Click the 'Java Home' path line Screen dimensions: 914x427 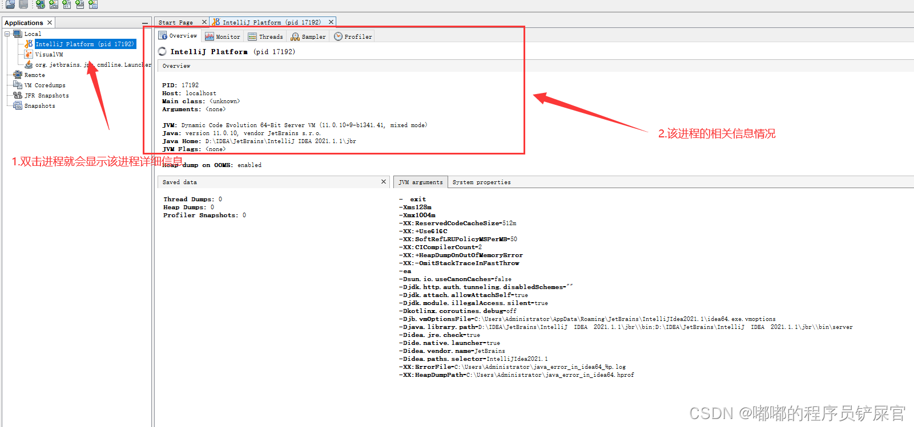tap(259, 141)
